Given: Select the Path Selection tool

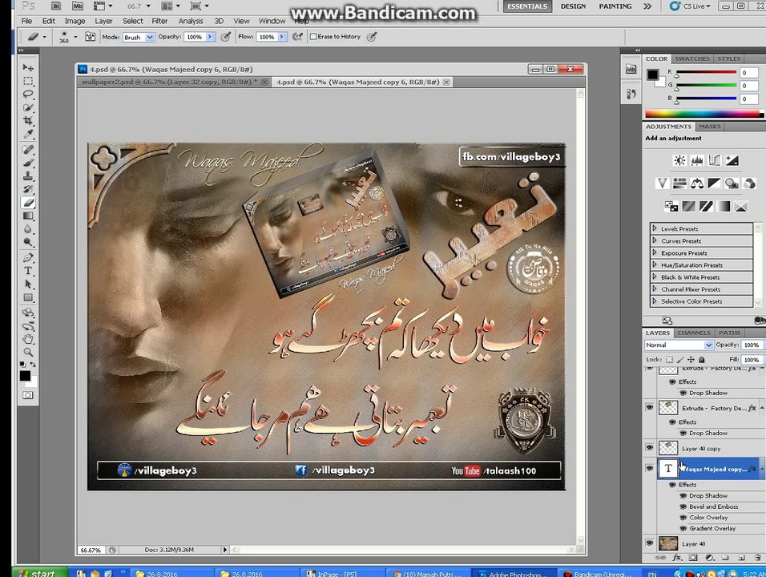Looking at the screenshot, I should click(x=28, y=284).
